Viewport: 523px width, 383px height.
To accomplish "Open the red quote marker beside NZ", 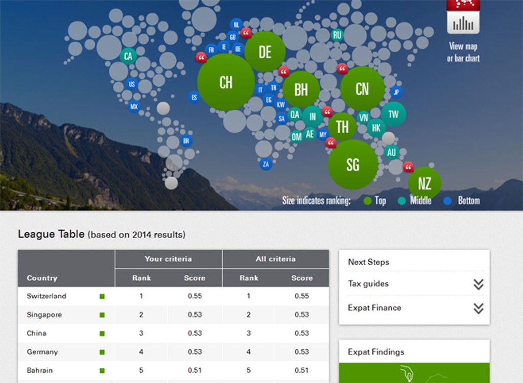I will [408, 167].
